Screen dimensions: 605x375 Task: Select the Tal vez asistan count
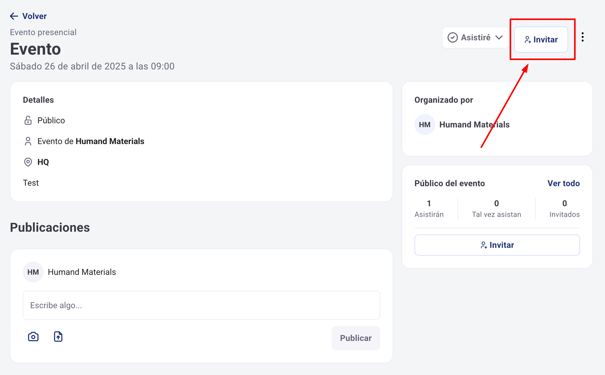496,203
